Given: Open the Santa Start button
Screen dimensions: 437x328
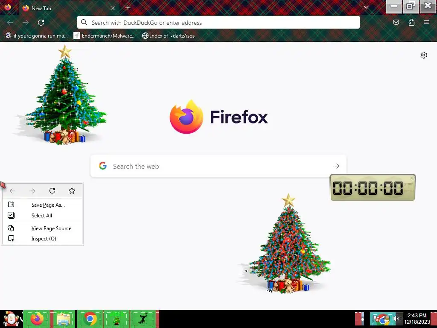Looking at the screenshot, I should pos(11,319).
